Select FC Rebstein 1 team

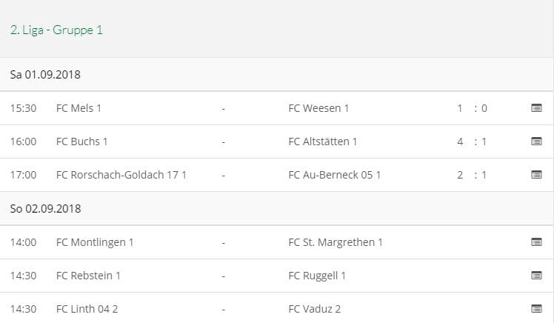pos(88,276)
